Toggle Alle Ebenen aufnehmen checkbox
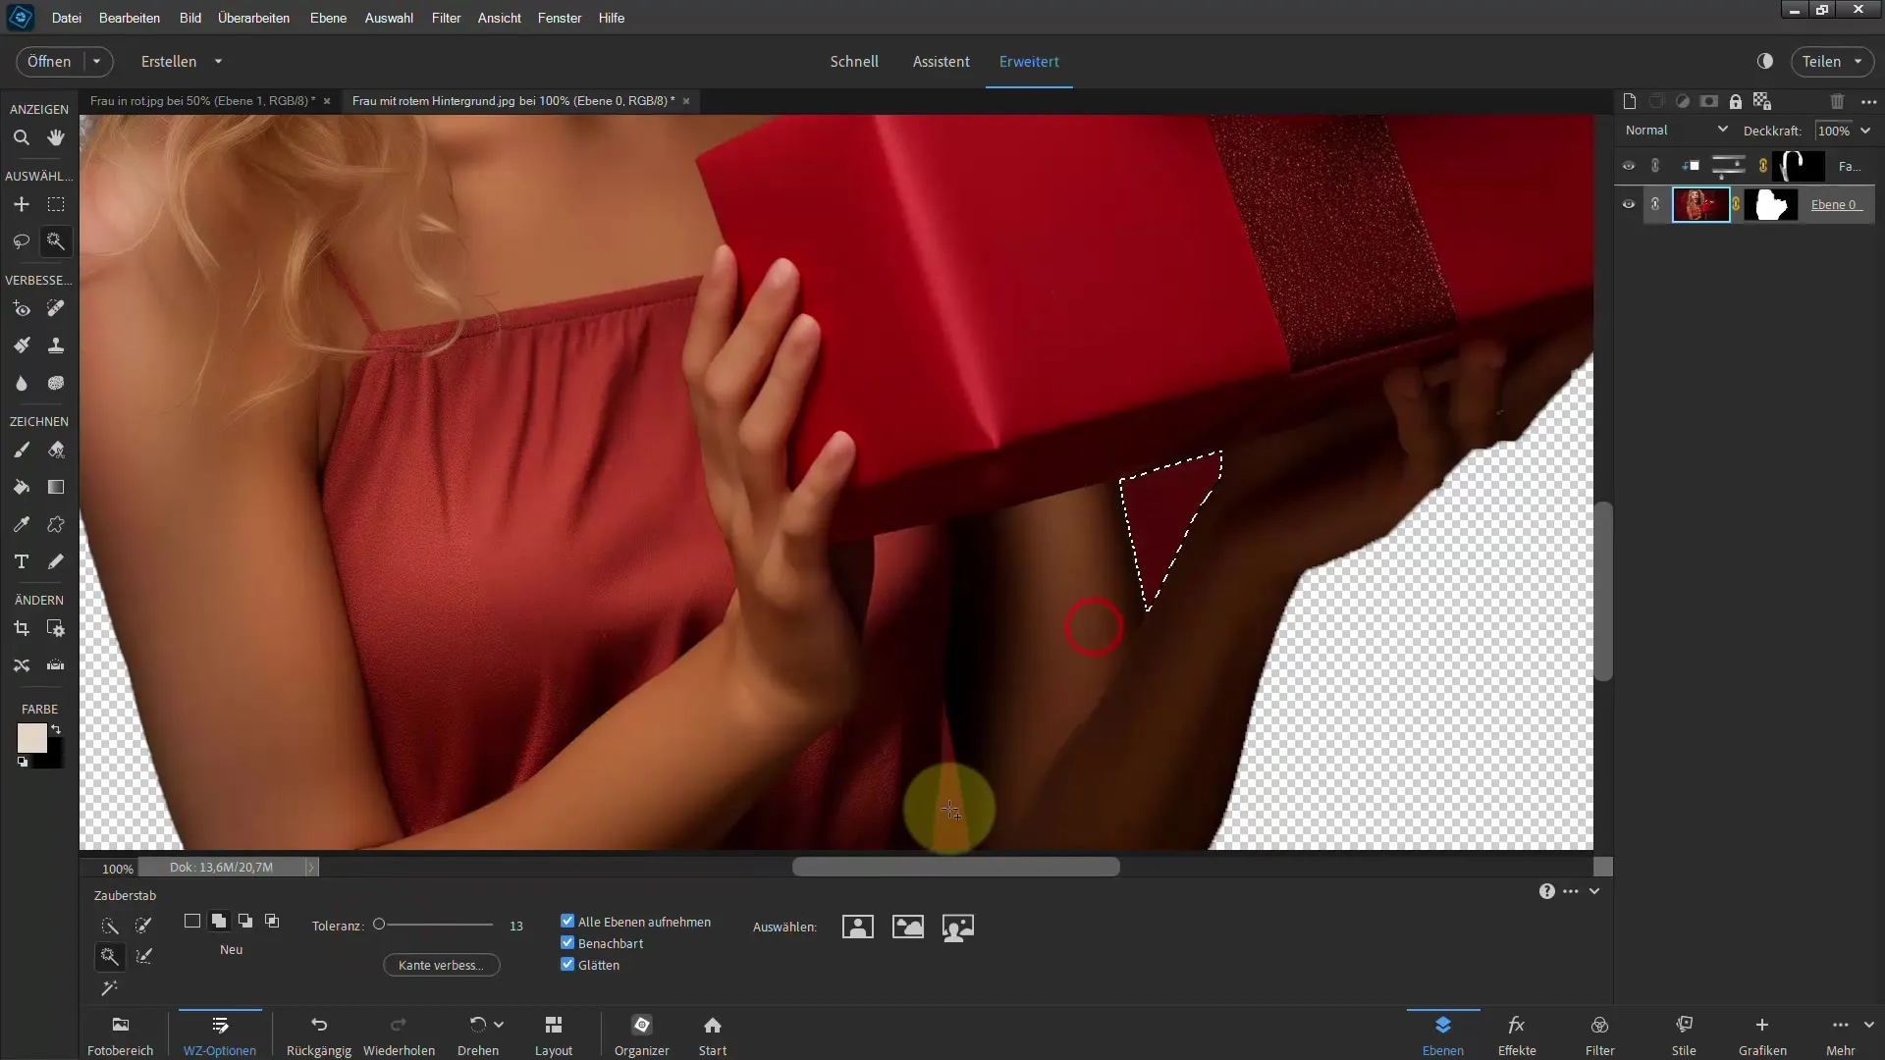This screenshot has height=1060, width=1885. (567, 921)
